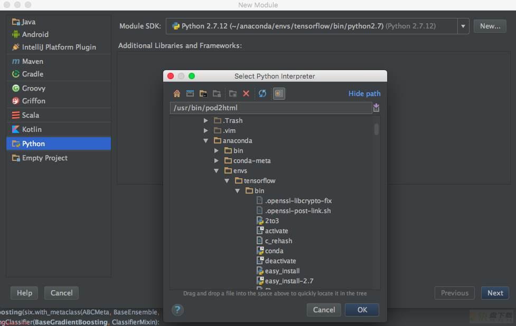
Task: Expand the bin folder directly under anaconda
Action: (216, 150)
